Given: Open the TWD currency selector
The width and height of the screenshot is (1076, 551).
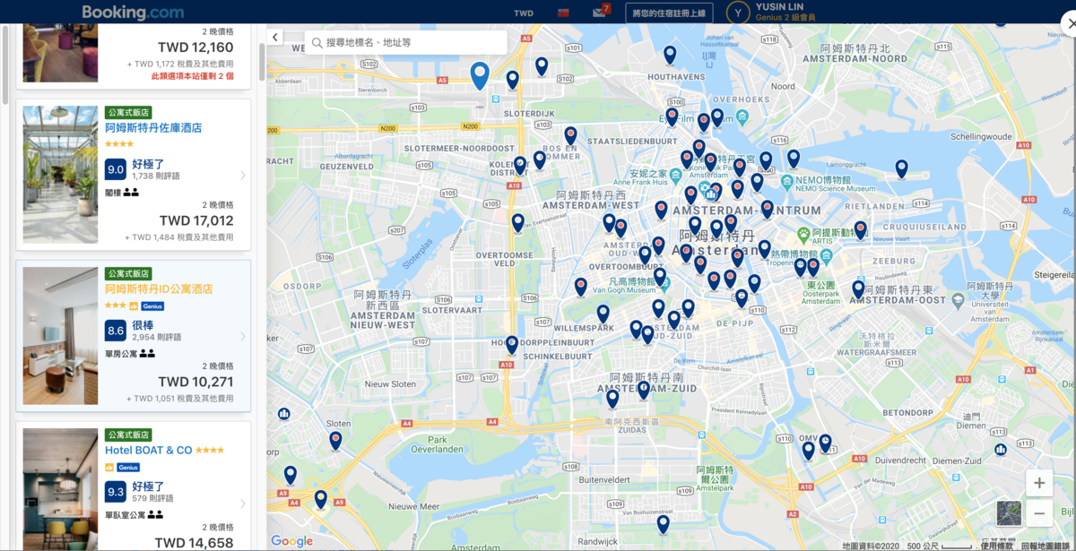Looking at the screenshot, I should click(x=524, y=13).
